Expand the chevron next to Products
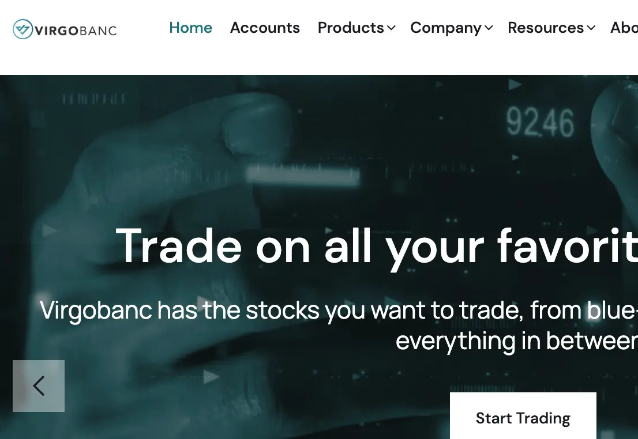638x439 pixels. click(x=391, y=28)
